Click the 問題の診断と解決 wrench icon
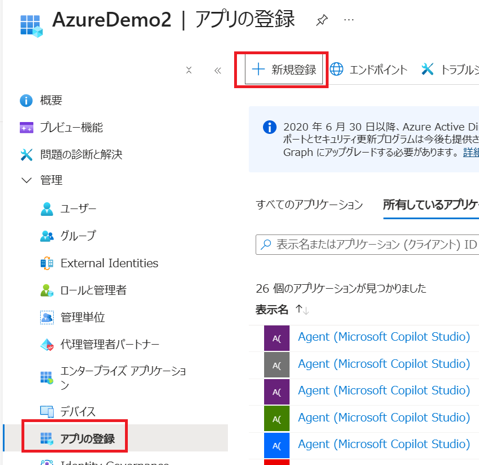This screenshot has width=479, height=465. tap(27, 154)
